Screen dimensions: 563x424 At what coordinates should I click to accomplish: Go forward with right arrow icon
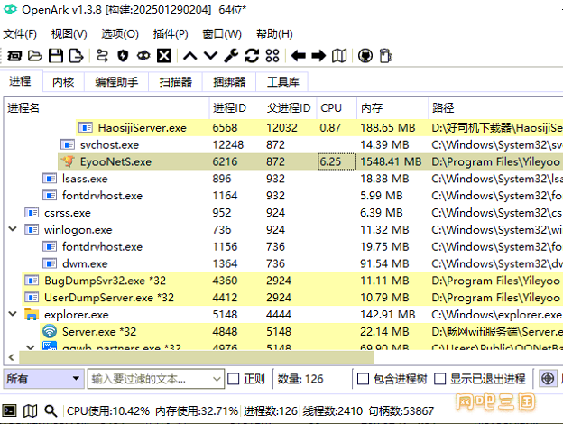pos(318,56)
